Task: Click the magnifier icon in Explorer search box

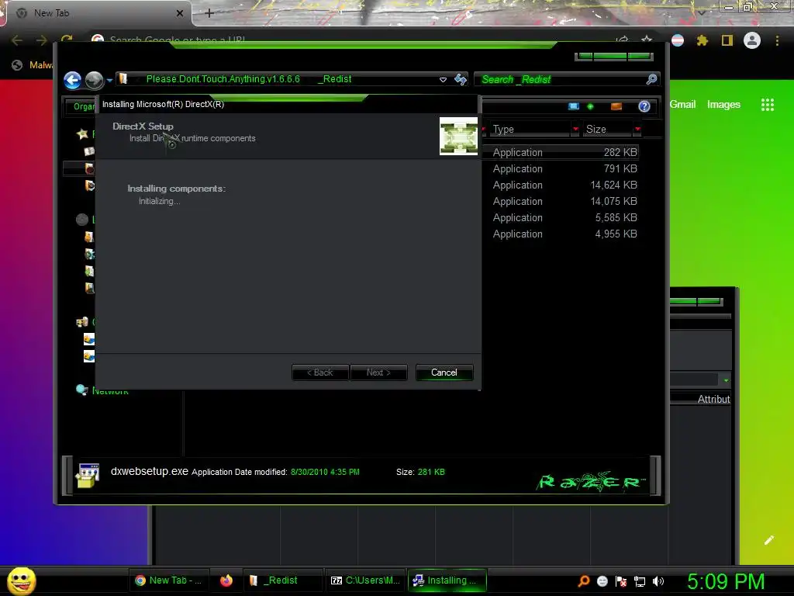Action: (x=651, y=79)
